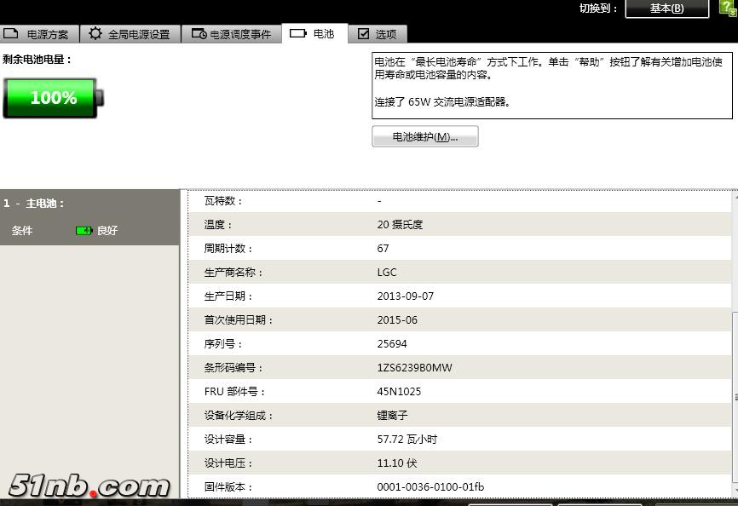Viewport: 738px width, 506px height.
Task: Click the 100% green battery gauge
Action: pyautogui.click(x=53, y=98)
